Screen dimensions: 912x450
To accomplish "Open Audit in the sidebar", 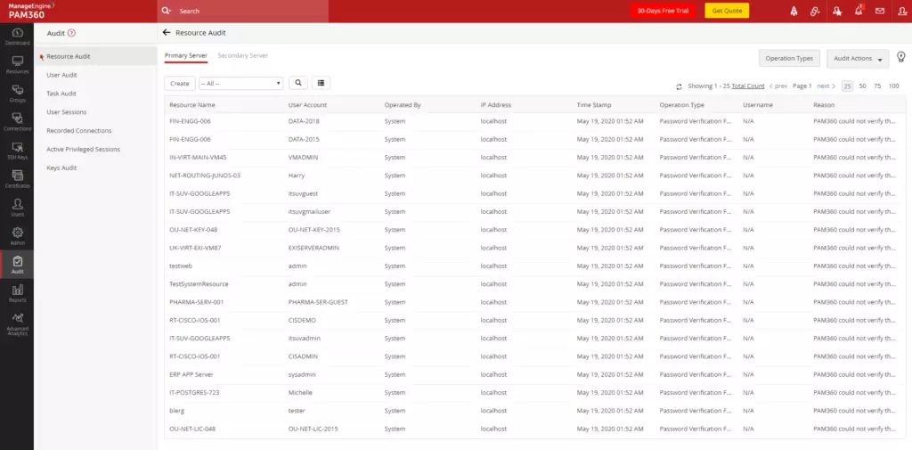I will click(17, 265).
